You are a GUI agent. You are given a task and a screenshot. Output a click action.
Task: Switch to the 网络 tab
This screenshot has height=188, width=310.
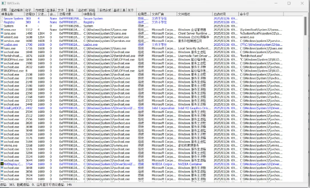pyautogui.click(x=92, y=10)
